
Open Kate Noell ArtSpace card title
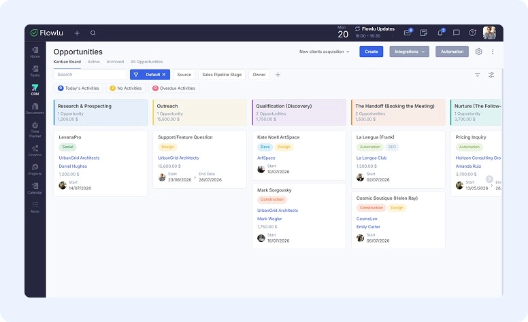pyautogui.click(x=278, y=137)
